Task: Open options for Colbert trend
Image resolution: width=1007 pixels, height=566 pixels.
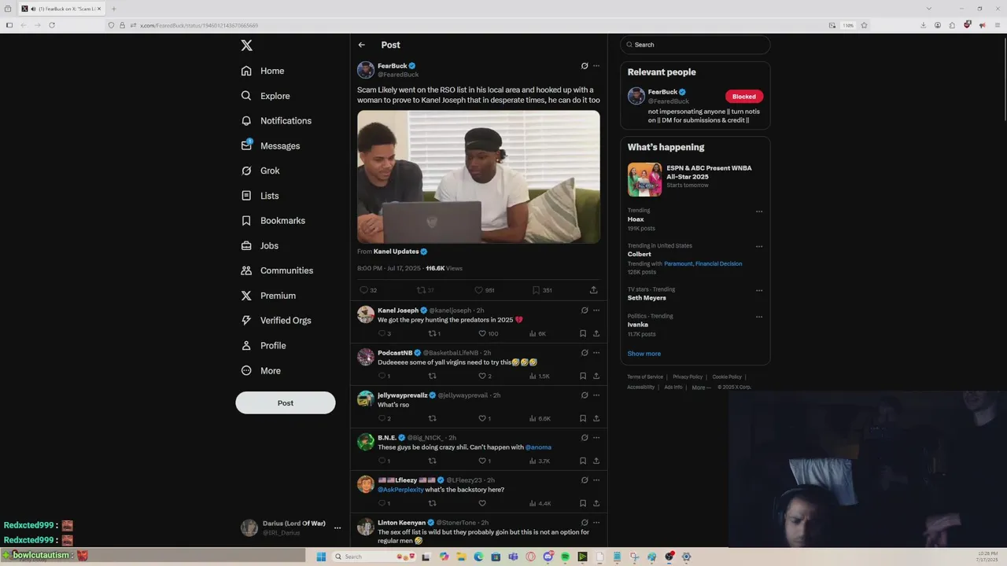Action: pyautogui.click(x=759, y=247)
